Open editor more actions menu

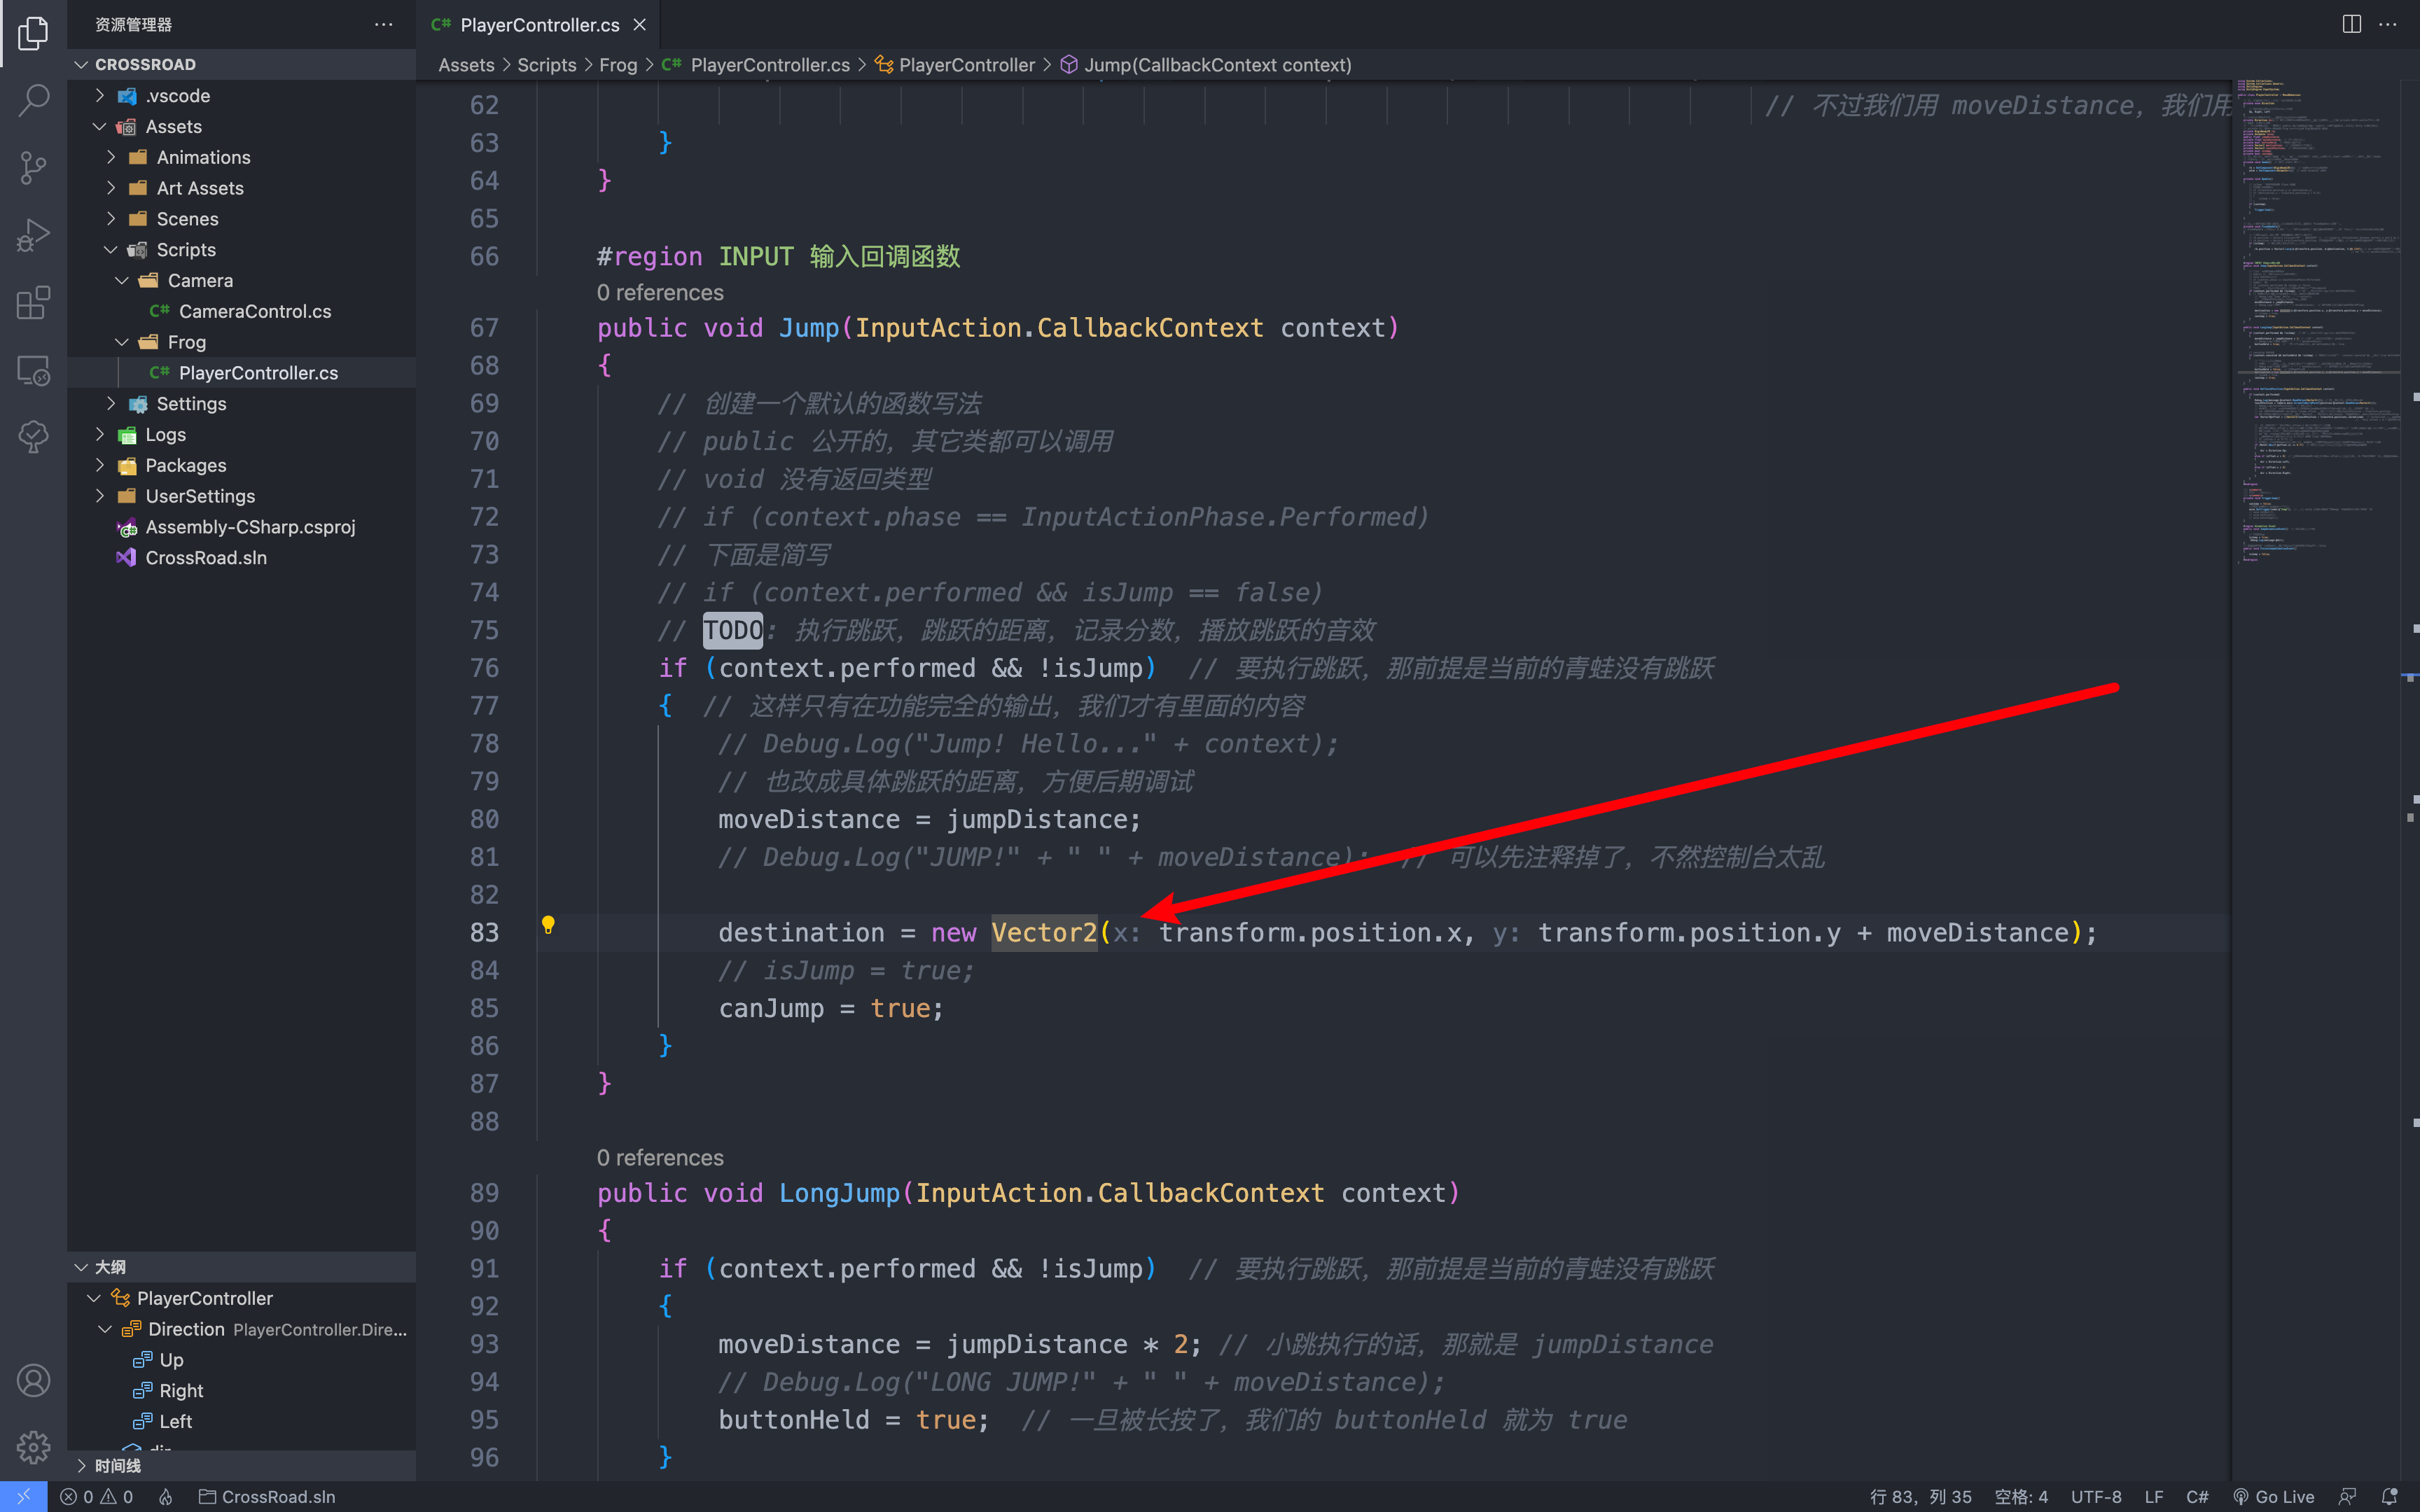tap(2388, 24)
